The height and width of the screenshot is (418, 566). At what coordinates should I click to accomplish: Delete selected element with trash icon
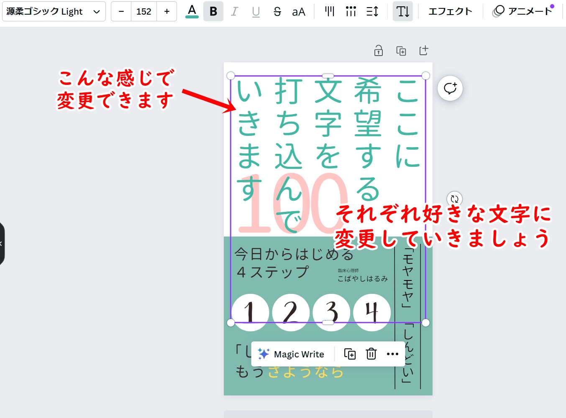(371, 354)
